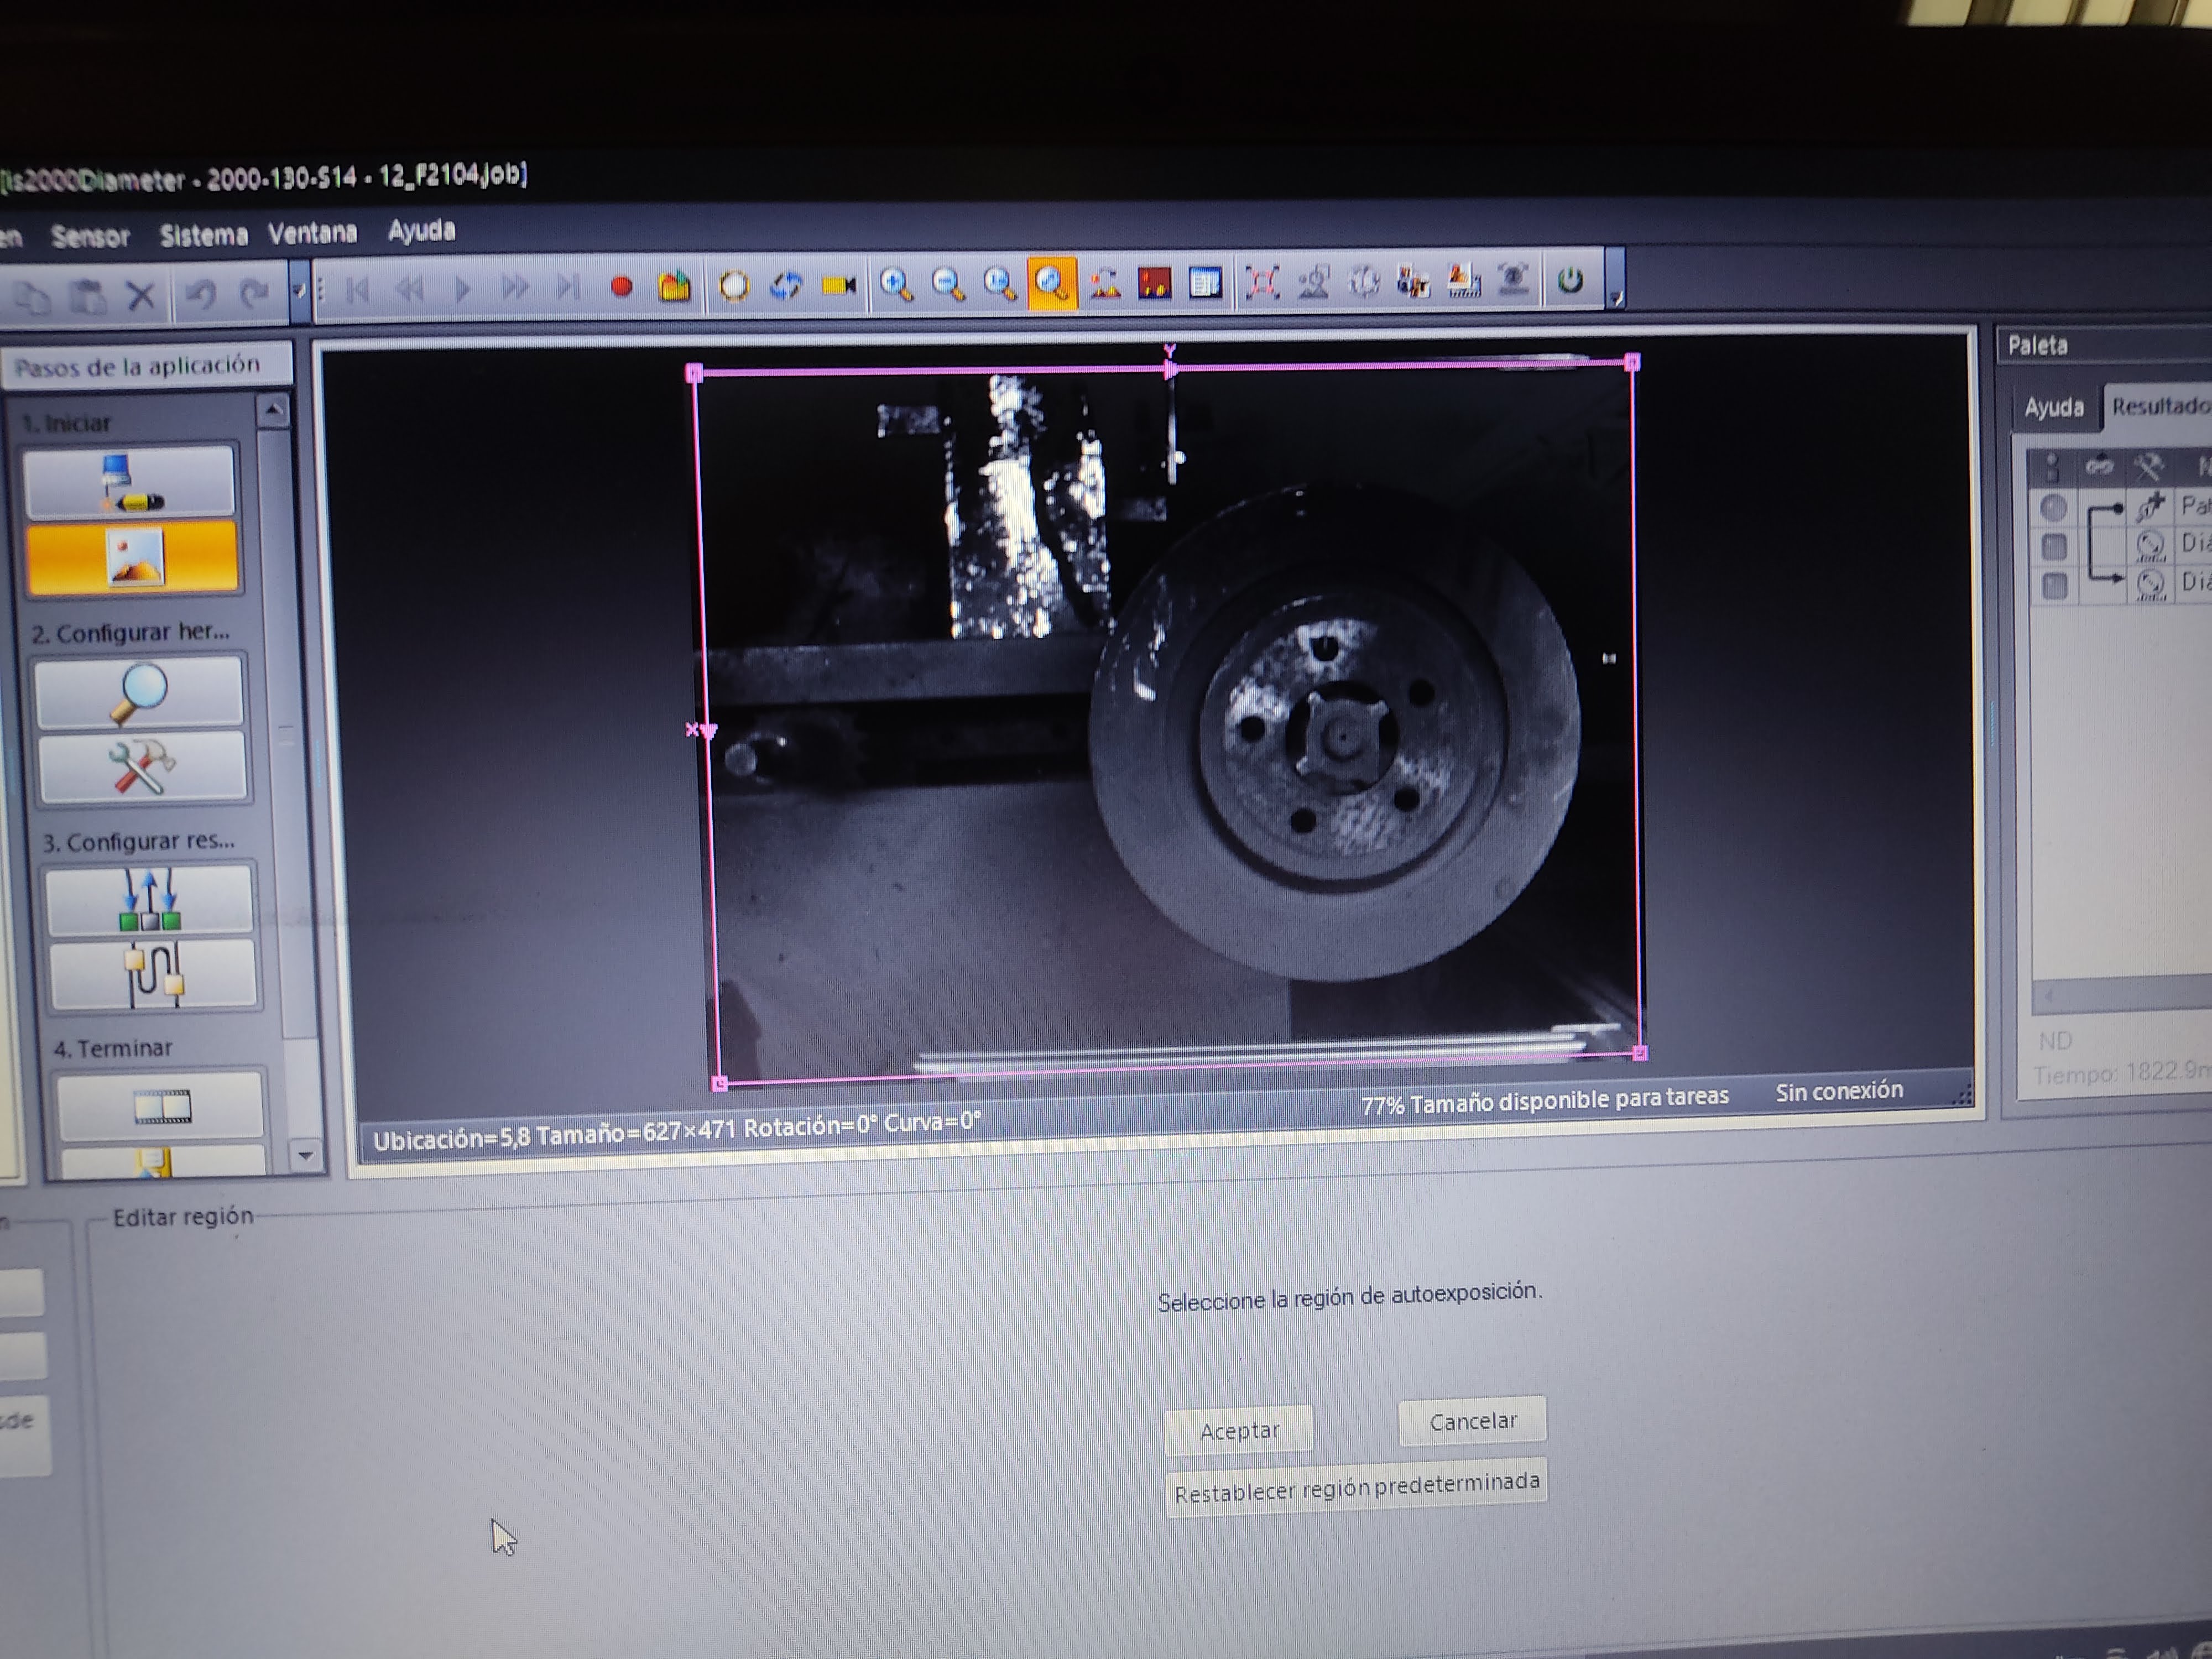
Task: Click the application steps scroll up arrow
Action: pos(272,410)
